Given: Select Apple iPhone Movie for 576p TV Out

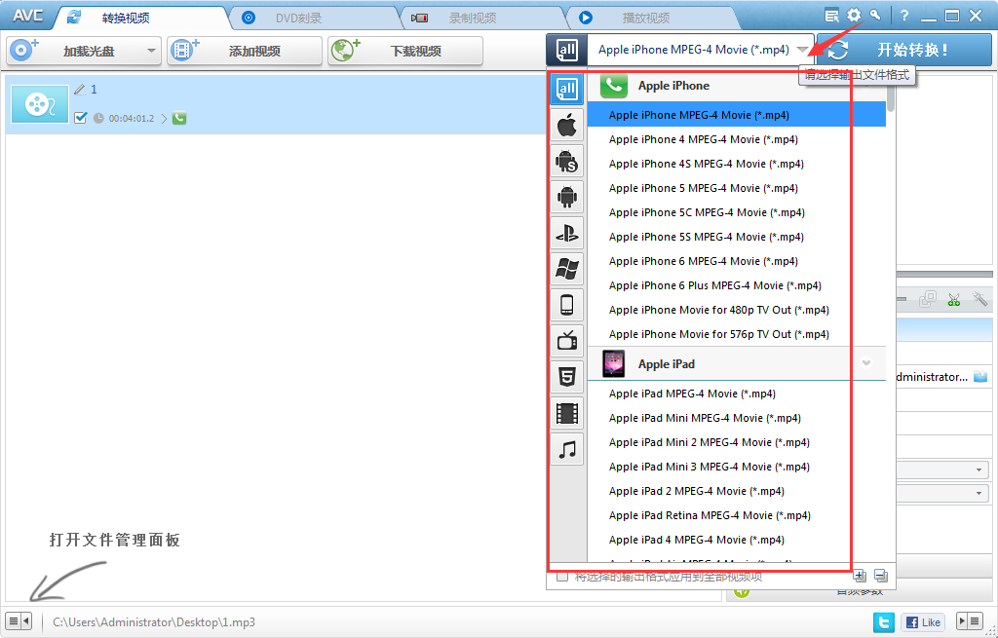Looking at the screenshot, I should pos(737,334).
